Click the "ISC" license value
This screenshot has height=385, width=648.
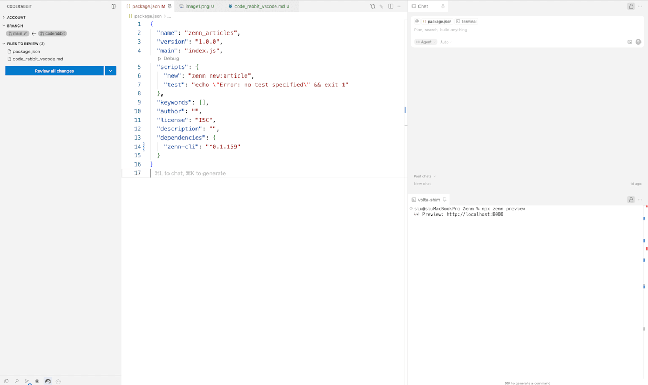pos(204,120)
